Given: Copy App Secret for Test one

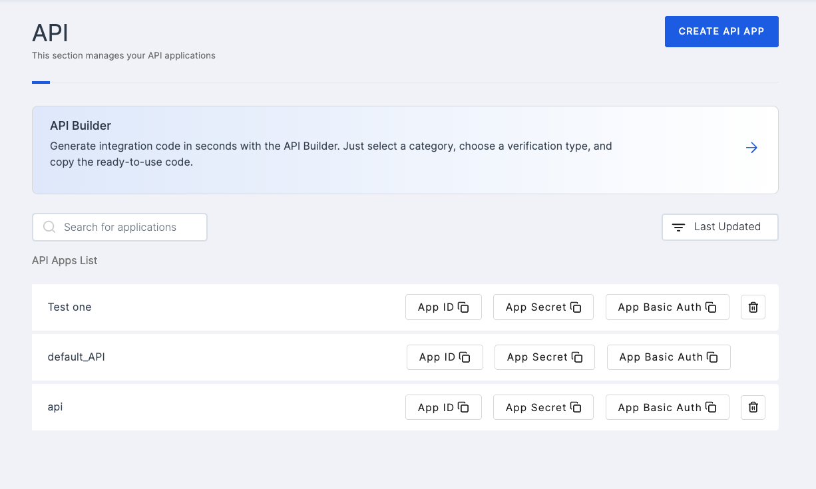Looking at the screenshot, I should tap(543, 307).
